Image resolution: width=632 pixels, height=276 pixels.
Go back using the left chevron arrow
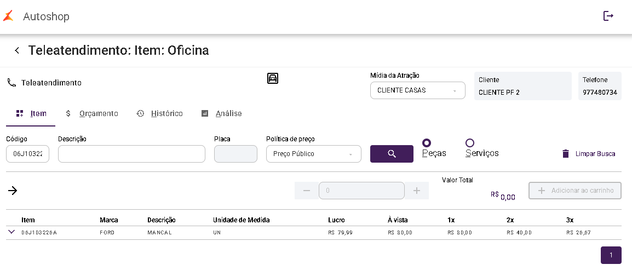17,50
